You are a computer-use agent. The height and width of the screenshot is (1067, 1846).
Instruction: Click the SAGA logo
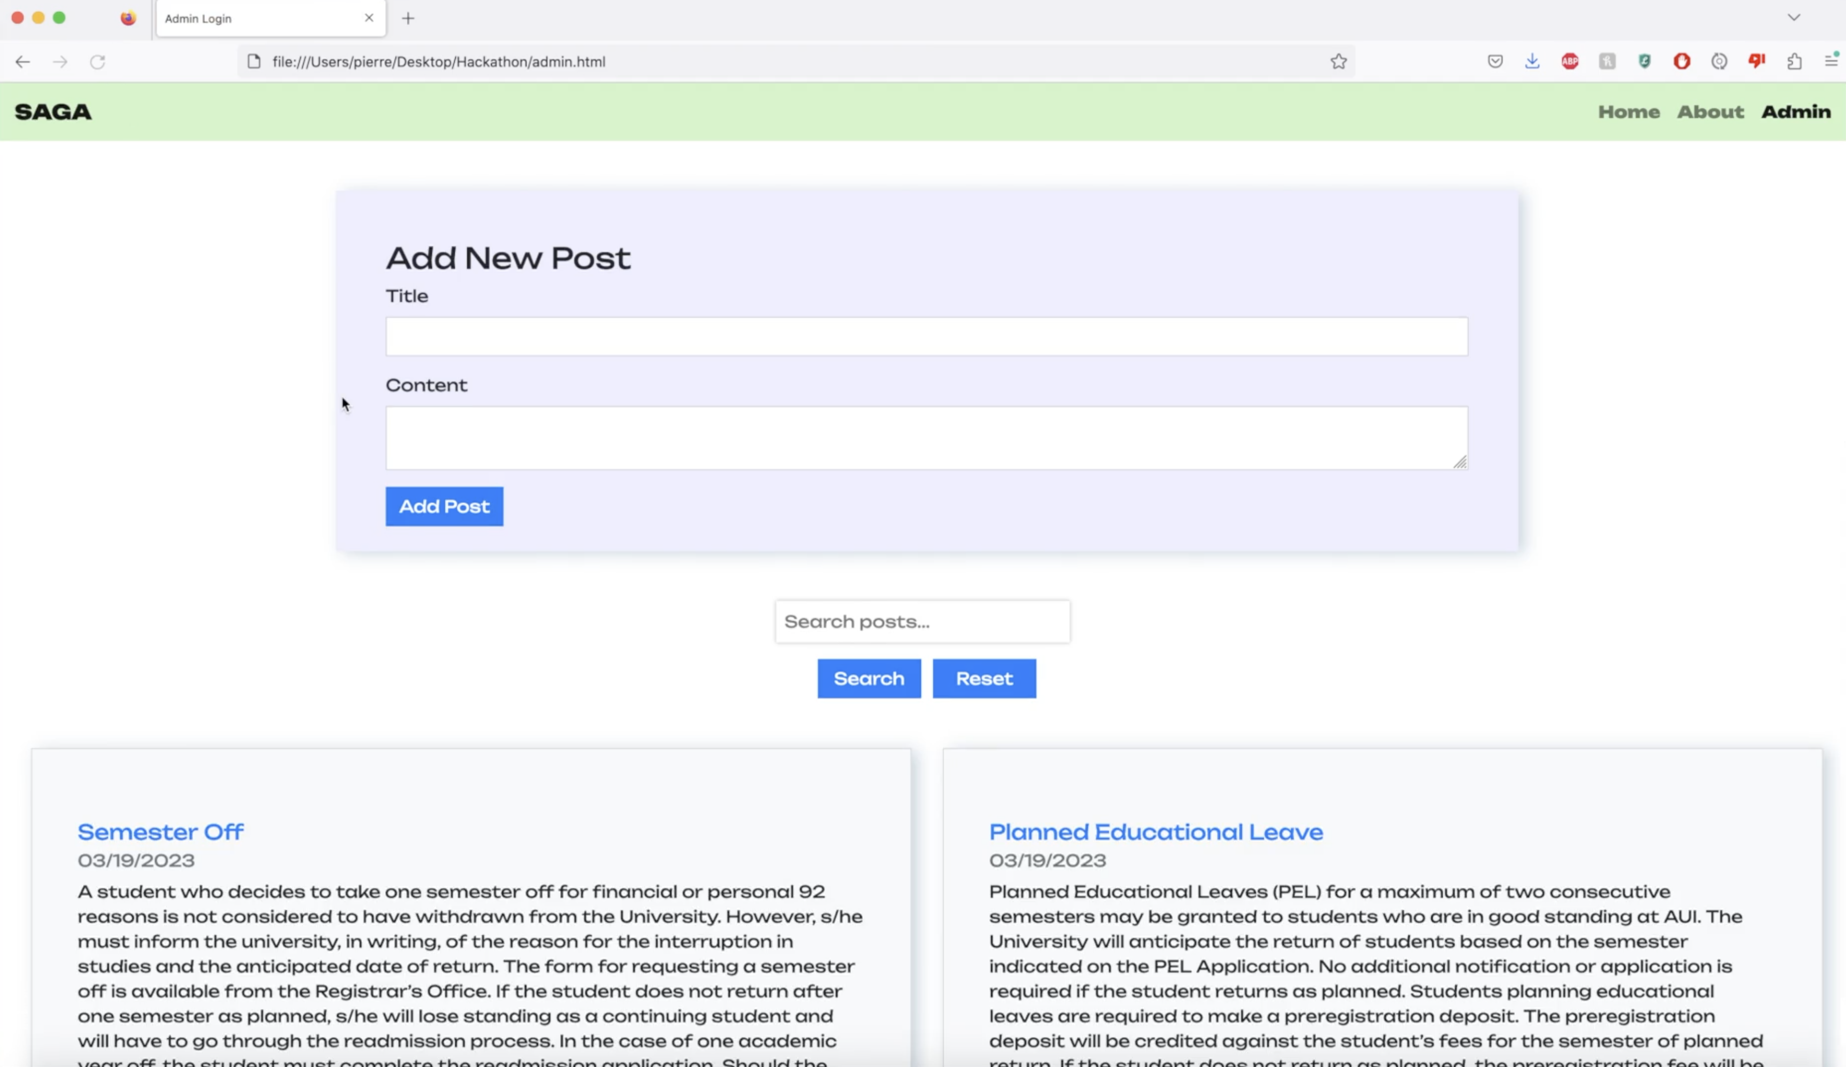(x=53, y=112)
